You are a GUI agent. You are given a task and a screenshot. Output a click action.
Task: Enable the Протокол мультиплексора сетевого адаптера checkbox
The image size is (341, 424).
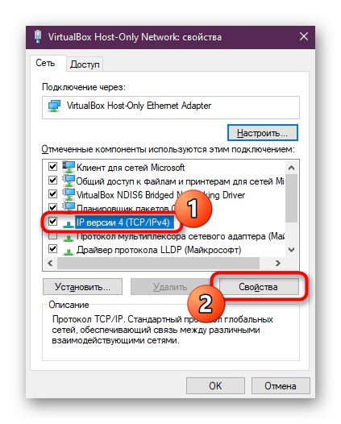pos(52,236)
